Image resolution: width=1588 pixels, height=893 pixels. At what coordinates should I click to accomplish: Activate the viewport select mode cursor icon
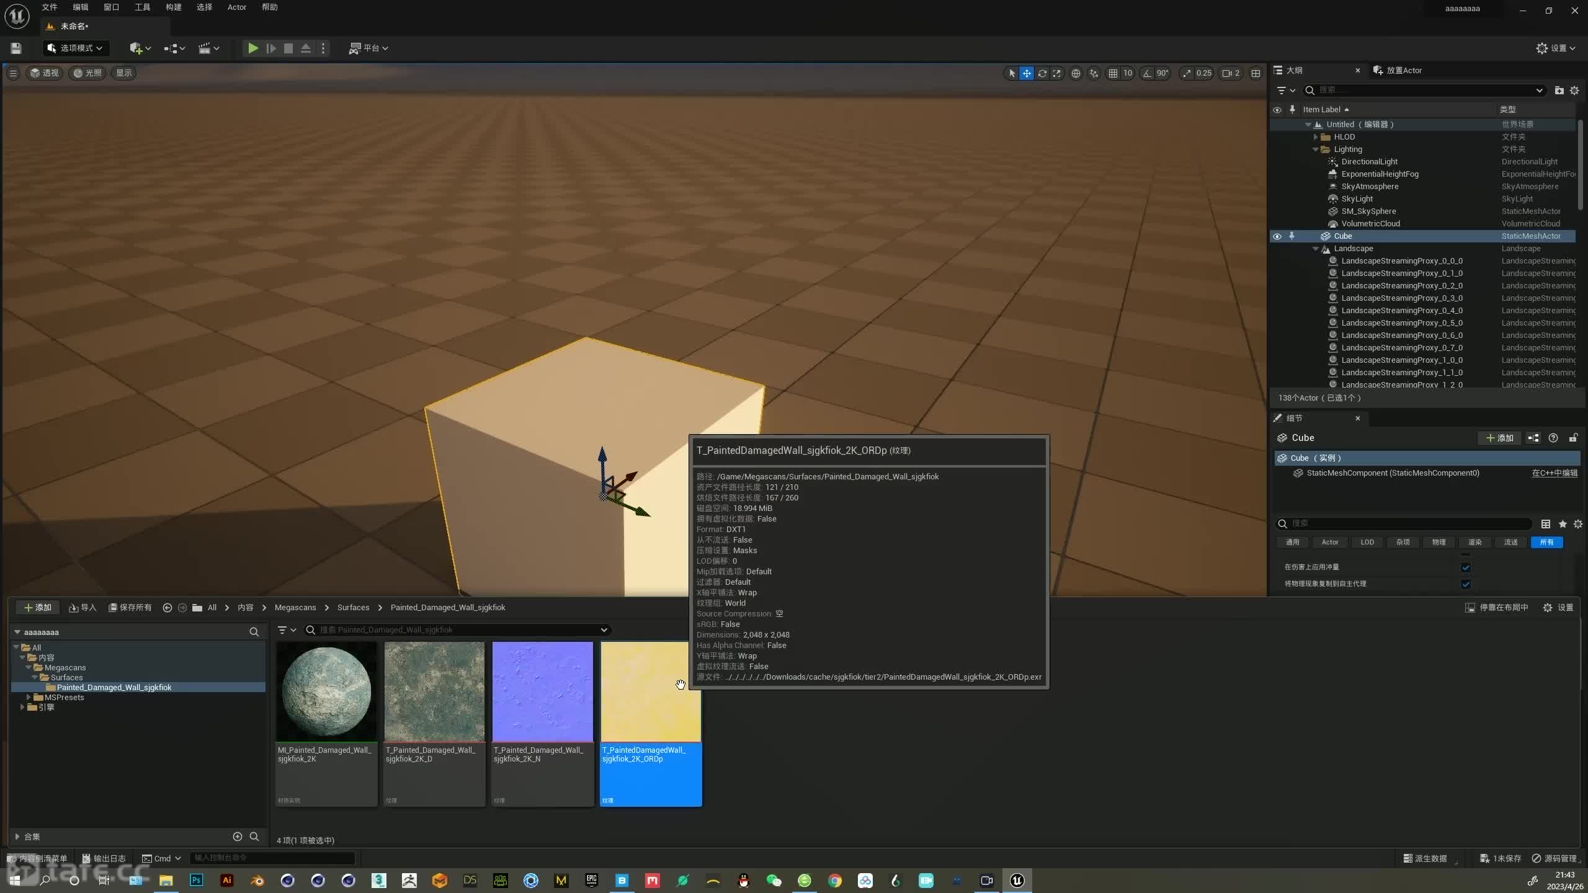1012,73
